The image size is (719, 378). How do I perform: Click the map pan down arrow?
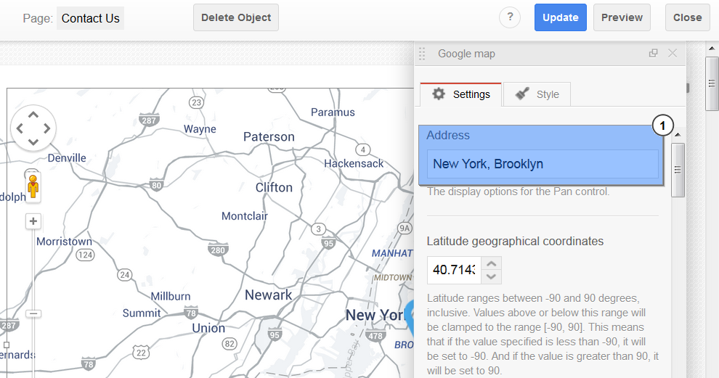[x=33, y=142]
